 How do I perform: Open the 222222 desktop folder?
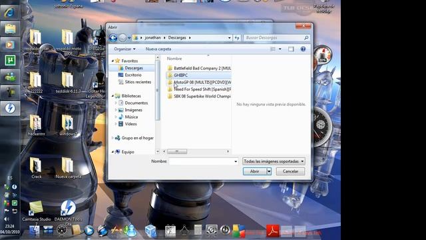pyautogui.click(x=36, y=83)
